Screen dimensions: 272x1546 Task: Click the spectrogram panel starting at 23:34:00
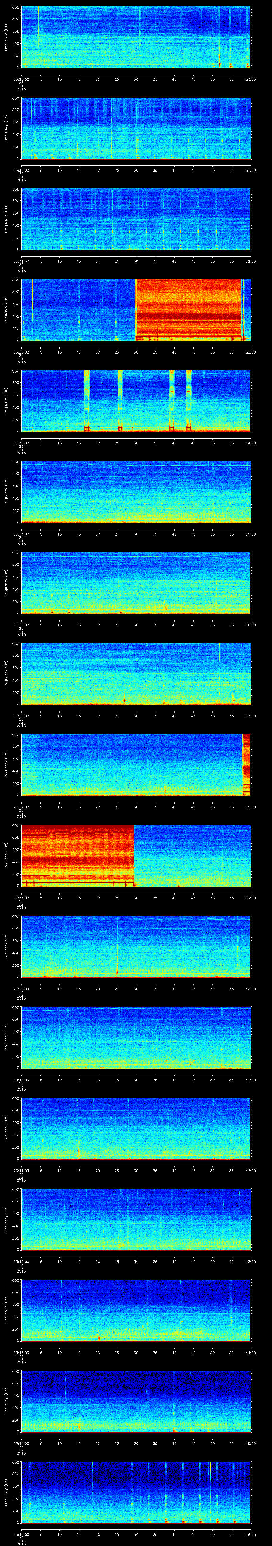pyautogui.click(x=136, y=492)
